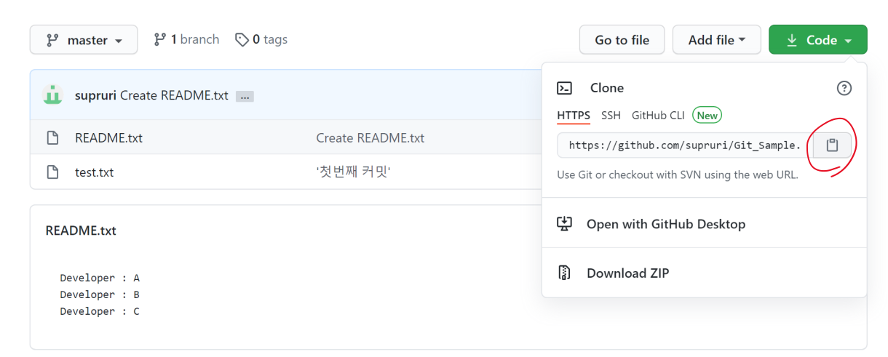This screenshot has height=357, width=888.
Task: Click the GitHub Desktop download icon
Action: tap(564, 224)
